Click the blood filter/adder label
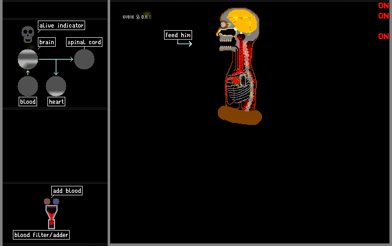 point(41,234)
